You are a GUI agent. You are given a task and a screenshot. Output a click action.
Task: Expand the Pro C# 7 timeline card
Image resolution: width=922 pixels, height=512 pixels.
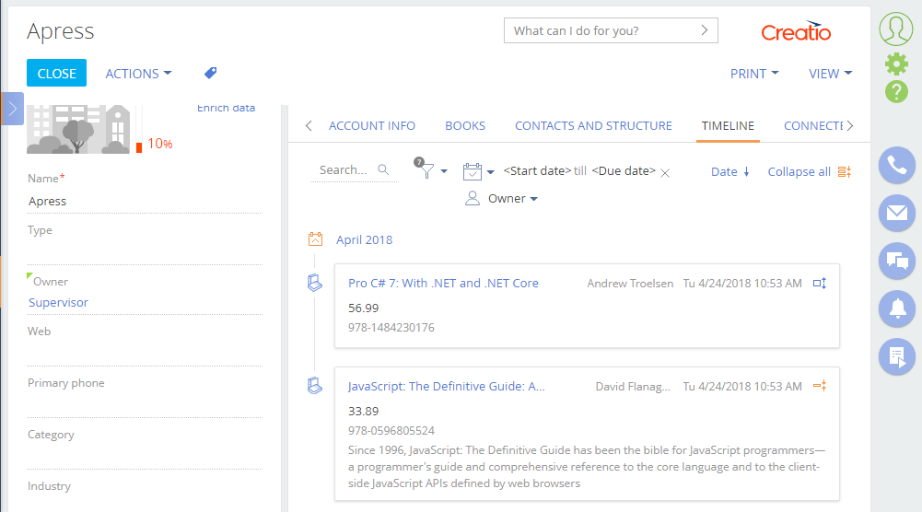(820, 284)
